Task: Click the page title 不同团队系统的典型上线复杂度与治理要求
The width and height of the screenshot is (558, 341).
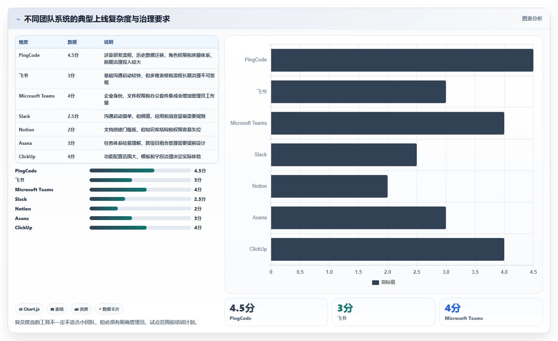Action: [x=97, y=19]
